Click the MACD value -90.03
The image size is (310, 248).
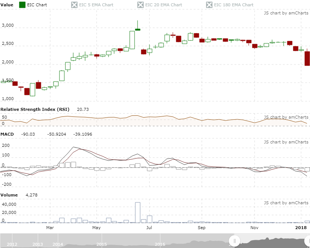pyautogui.click(x=28, y=134)
